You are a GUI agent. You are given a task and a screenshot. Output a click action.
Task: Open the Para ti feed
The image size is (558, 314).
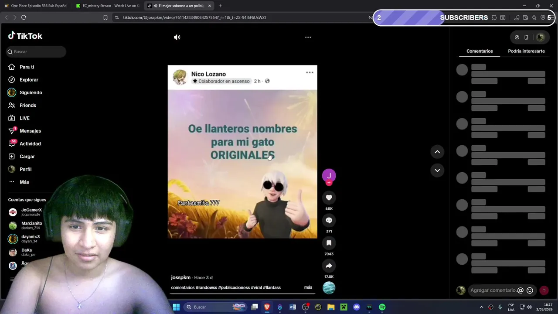[x=27, y=67]
